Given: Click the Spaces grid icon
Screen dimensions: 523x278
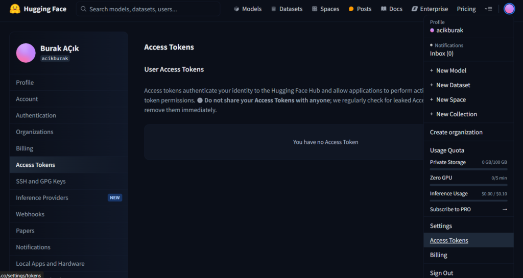Looking at the screenshot, I should [315, 9].
